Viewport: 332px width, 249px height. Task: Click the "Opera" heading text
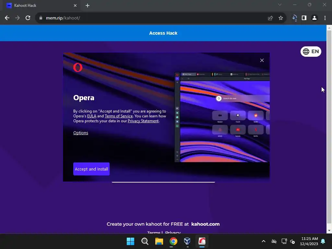pyautogui.click(x=84, y=98)
